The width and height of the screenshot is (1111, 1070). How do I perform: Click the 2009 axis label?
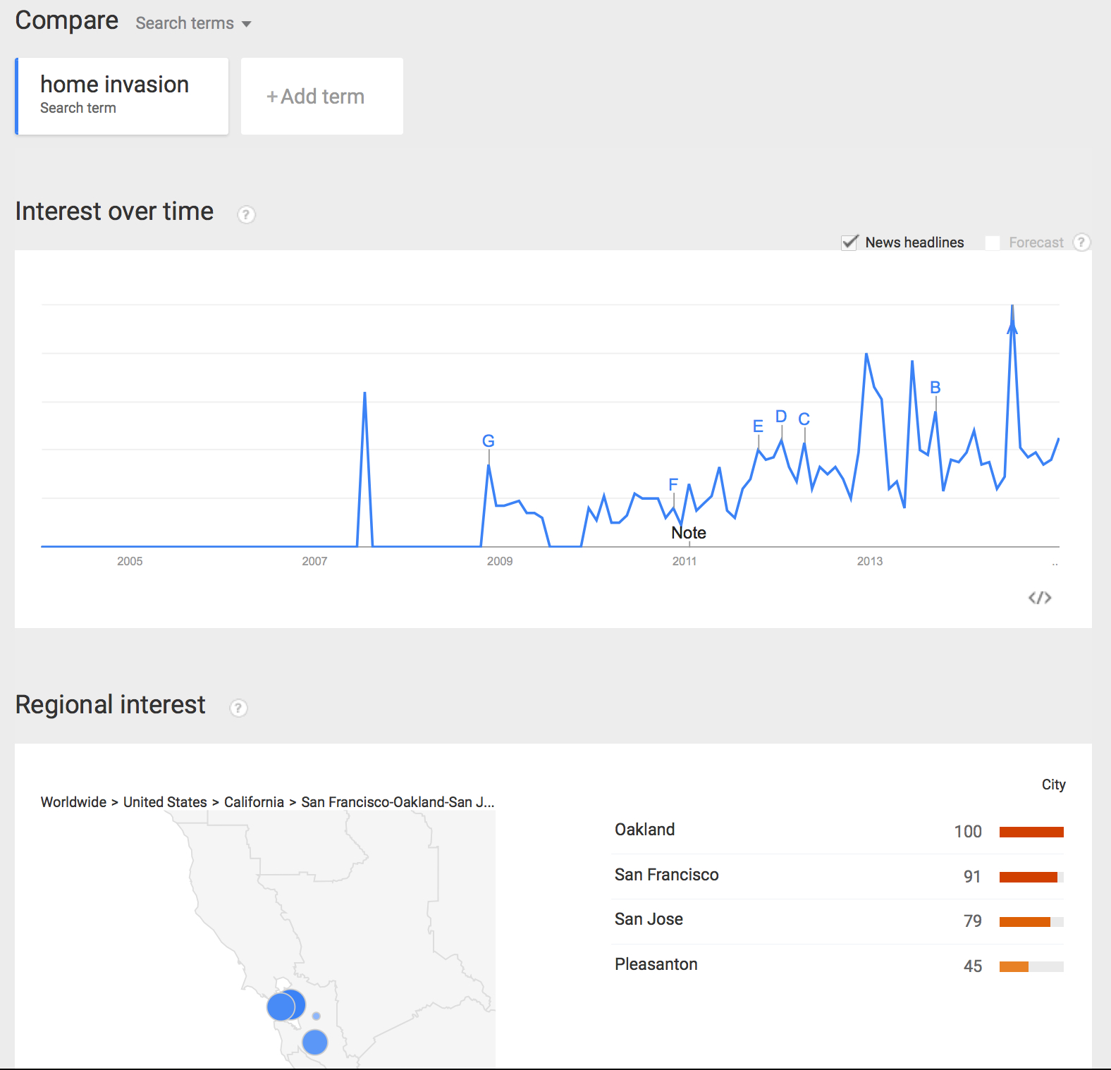click(x=500, y=561)
